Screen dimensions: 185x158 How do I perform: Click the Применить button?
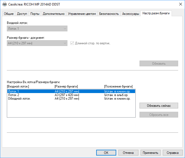pyautogui.click(x=150, y=152)
